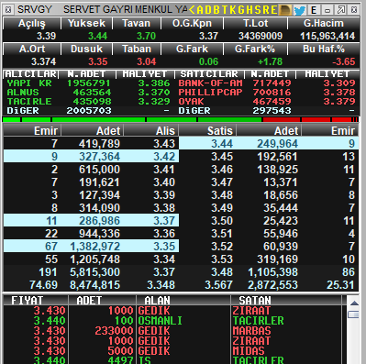Image resolution: width=366 pixels, height=364 pixels.
Task: Click the Alis column header
Action: tap(151, 131)
